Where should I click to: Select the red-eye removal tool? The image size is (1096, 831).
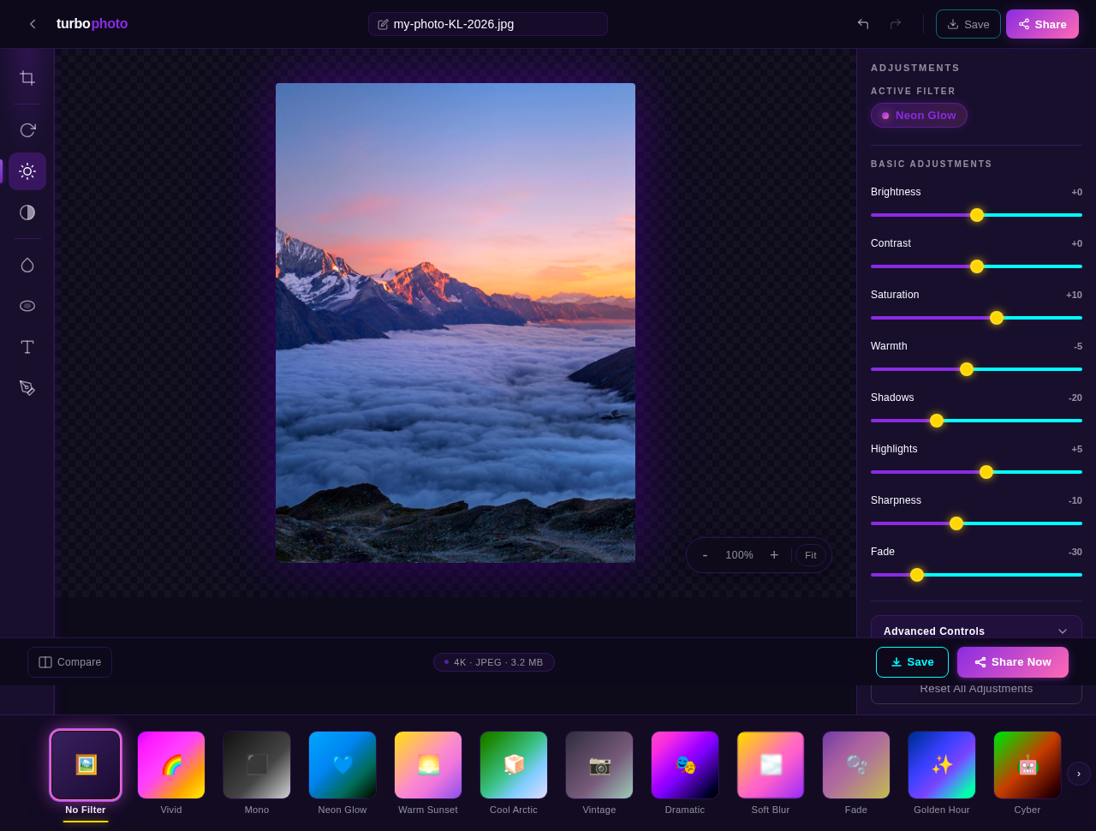pos(27,305)
